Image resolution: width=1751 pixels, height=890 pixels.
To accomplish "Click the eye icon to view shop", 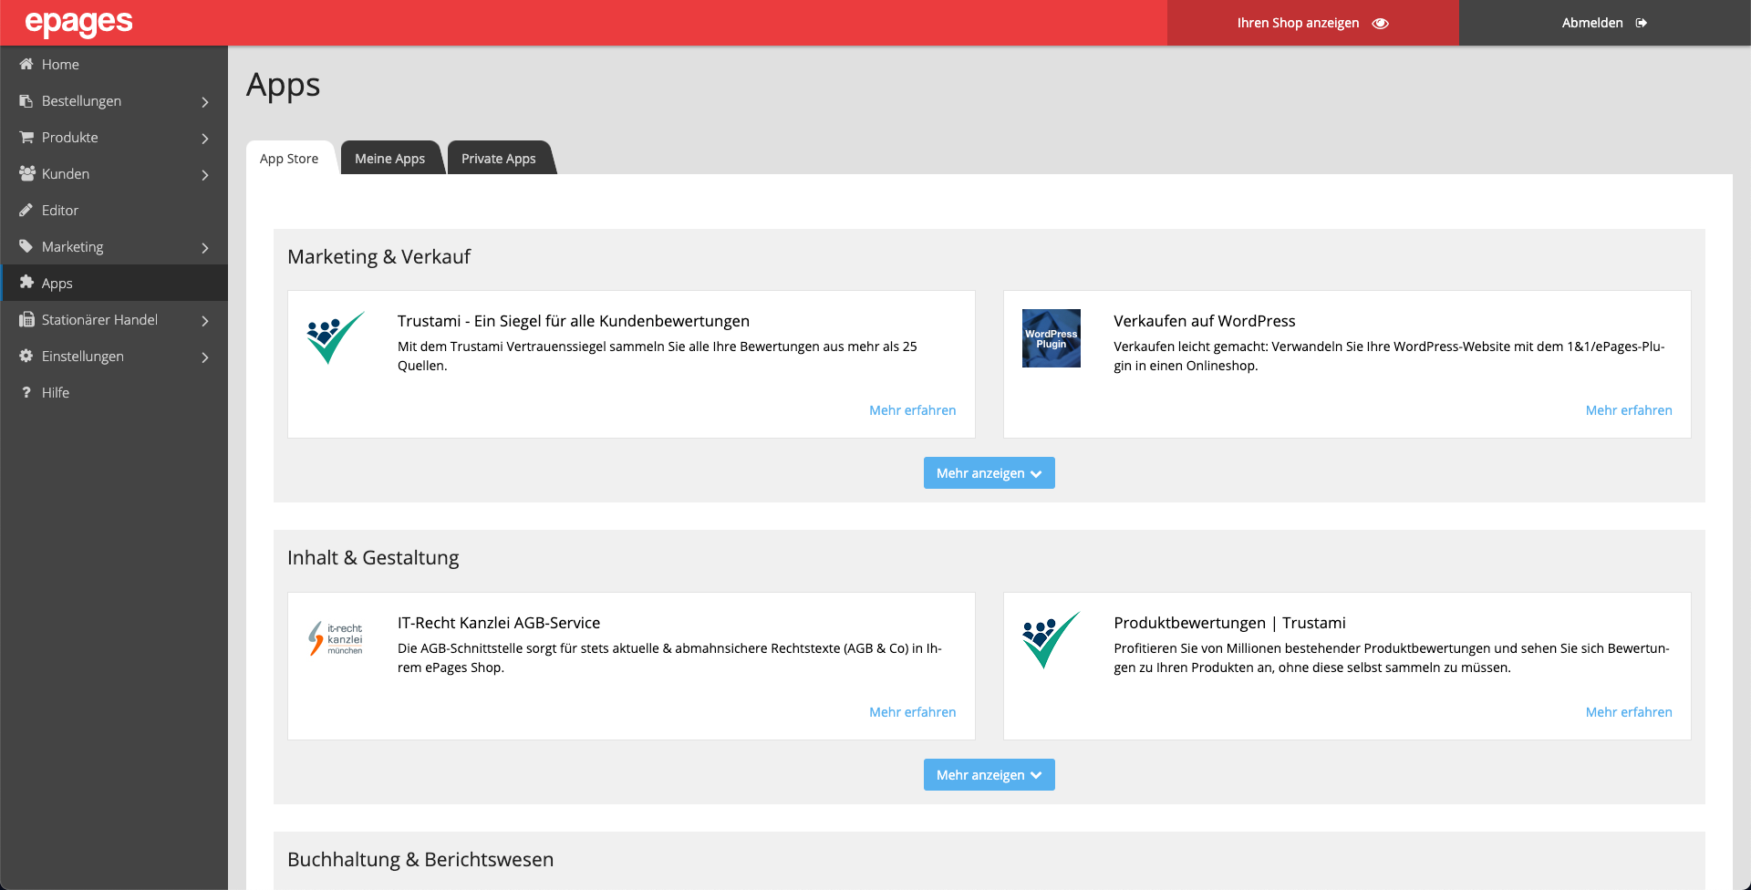I will coord(1381,24).
